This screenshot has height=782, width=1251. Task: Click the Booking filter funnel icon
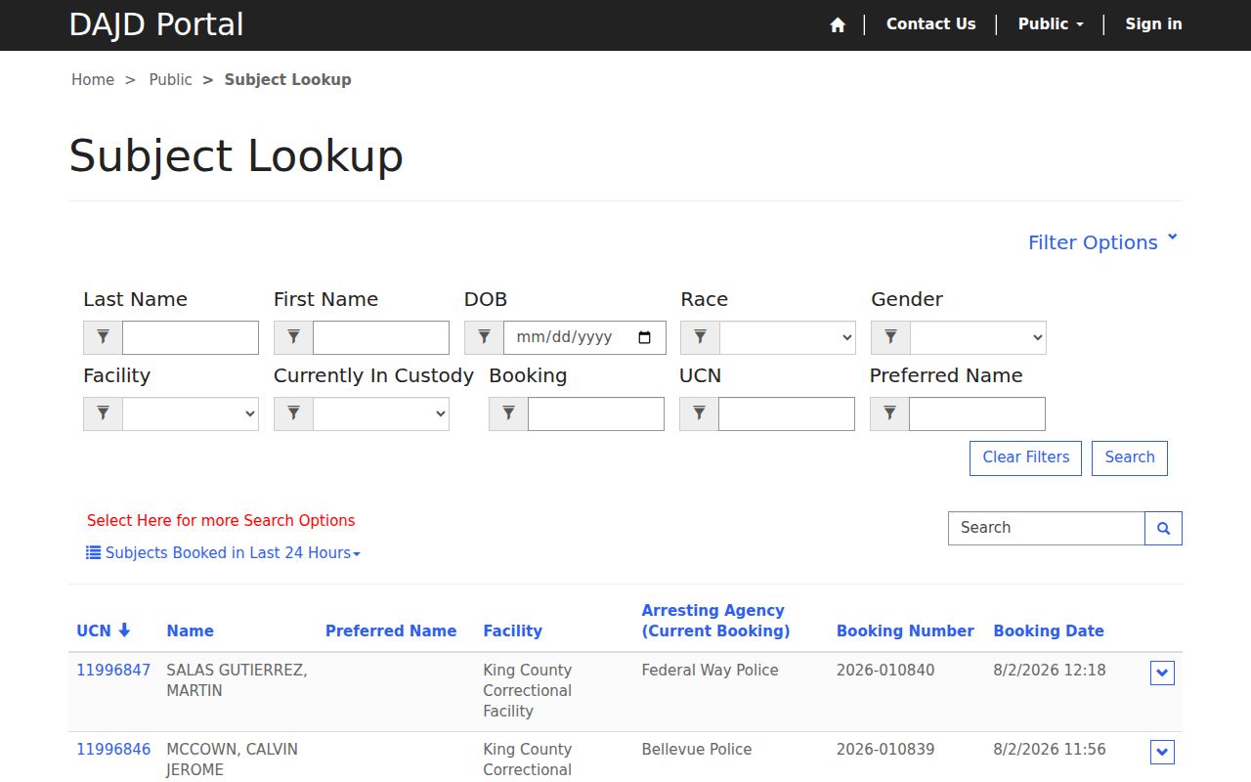[508, 413]
